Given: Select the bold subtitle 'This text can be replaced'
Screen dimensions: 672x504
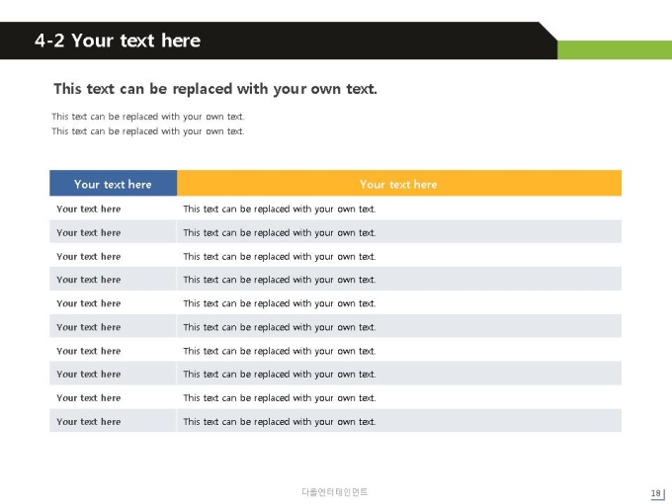Looking at the screenshot, I should (215, 89).
